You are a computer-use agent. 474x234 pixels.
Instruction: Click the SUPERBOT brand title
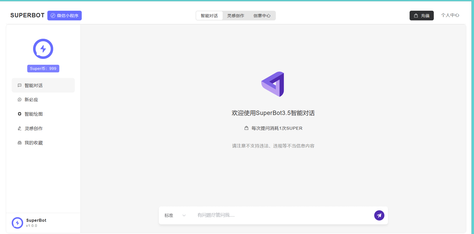click(27, 15)
